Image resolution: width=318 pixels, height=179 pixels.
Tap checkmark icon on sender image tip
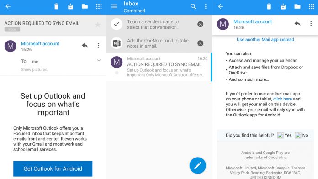tap(117, 24)
